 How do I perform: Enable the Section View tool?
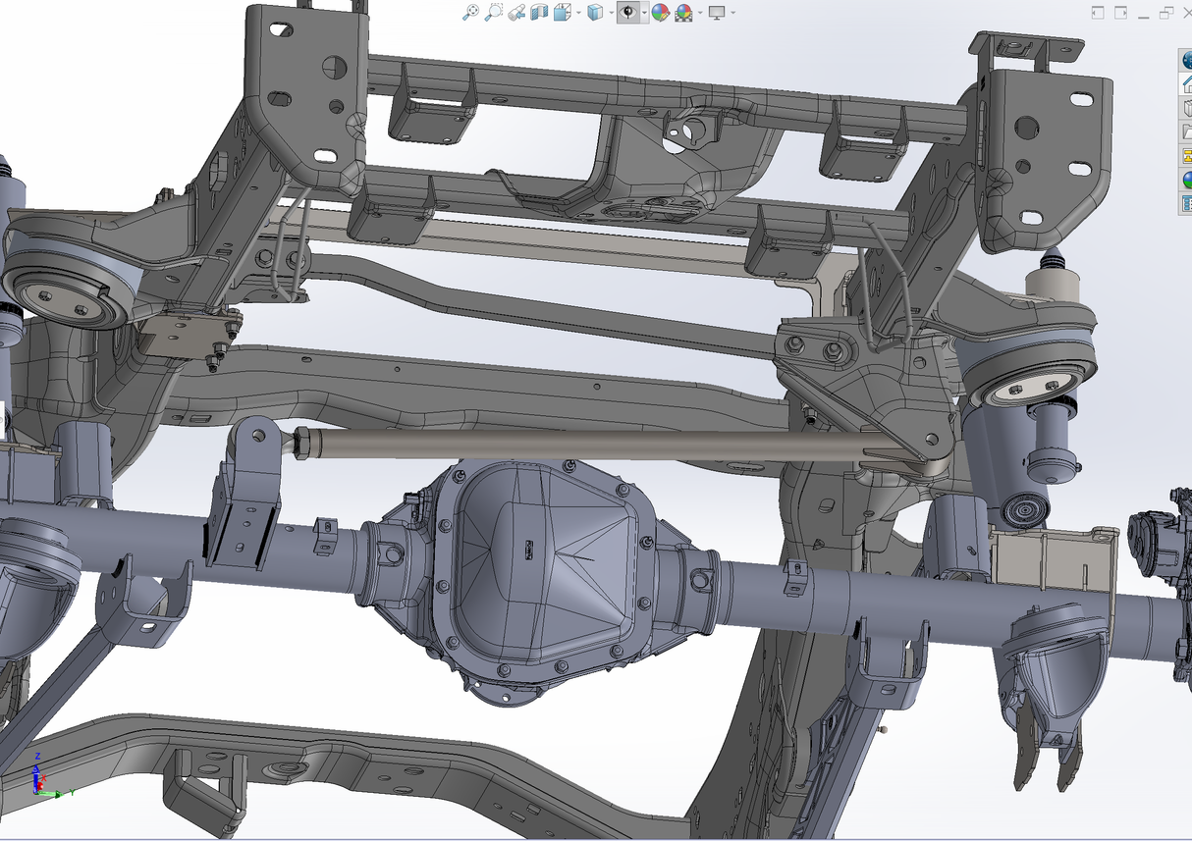pos(539,13)
